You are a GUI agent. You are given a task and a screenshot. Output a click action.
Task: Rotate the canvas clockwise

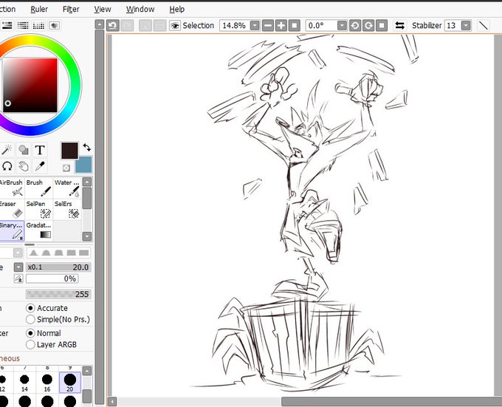(x=368, y=26)
